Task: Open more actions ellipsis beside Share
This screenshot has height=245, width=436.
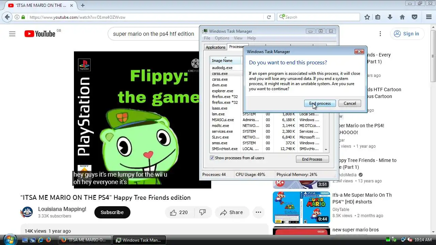Action: (258, 212)
